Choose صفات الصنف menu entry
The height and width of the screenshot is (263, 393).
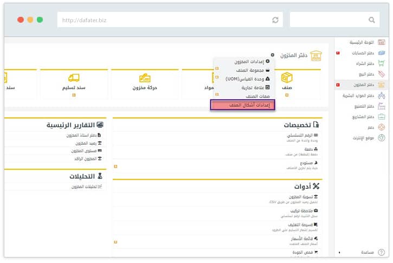pyautogui.click(x=257, y=97)
